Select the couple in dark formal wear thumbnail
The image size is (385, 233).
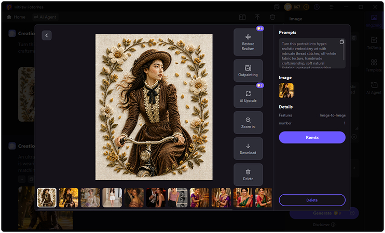click(x=156, y=198)
